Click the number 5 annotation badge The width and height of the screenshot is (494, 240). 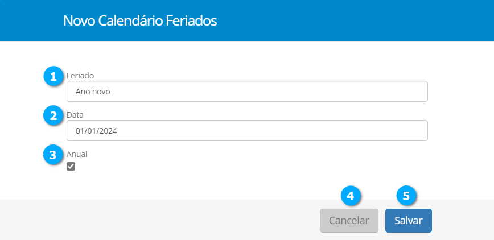coord(406,196)
